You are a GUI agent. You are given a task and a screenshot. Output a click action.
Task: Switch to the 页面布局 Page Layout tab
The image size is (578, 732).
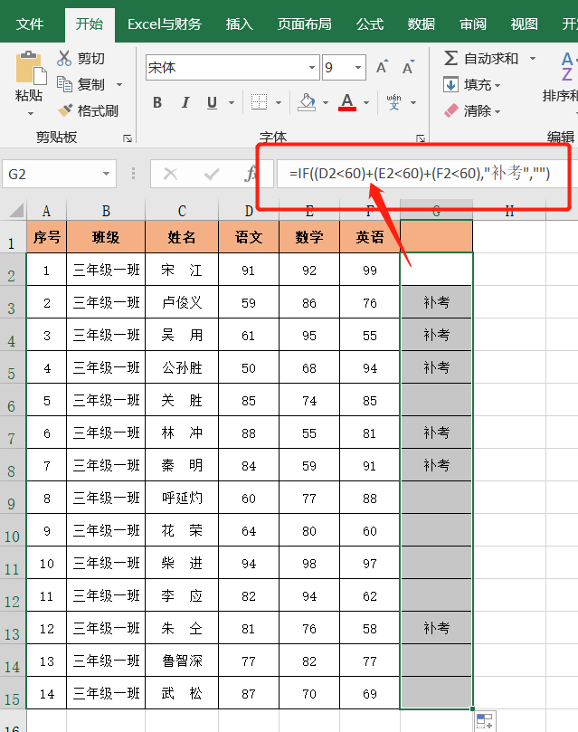304,24
